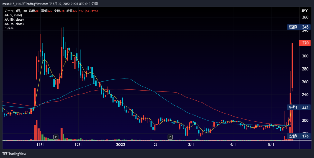314x158 pixels.
Task: Click the 2022 label on time axis
Action: 121,145
